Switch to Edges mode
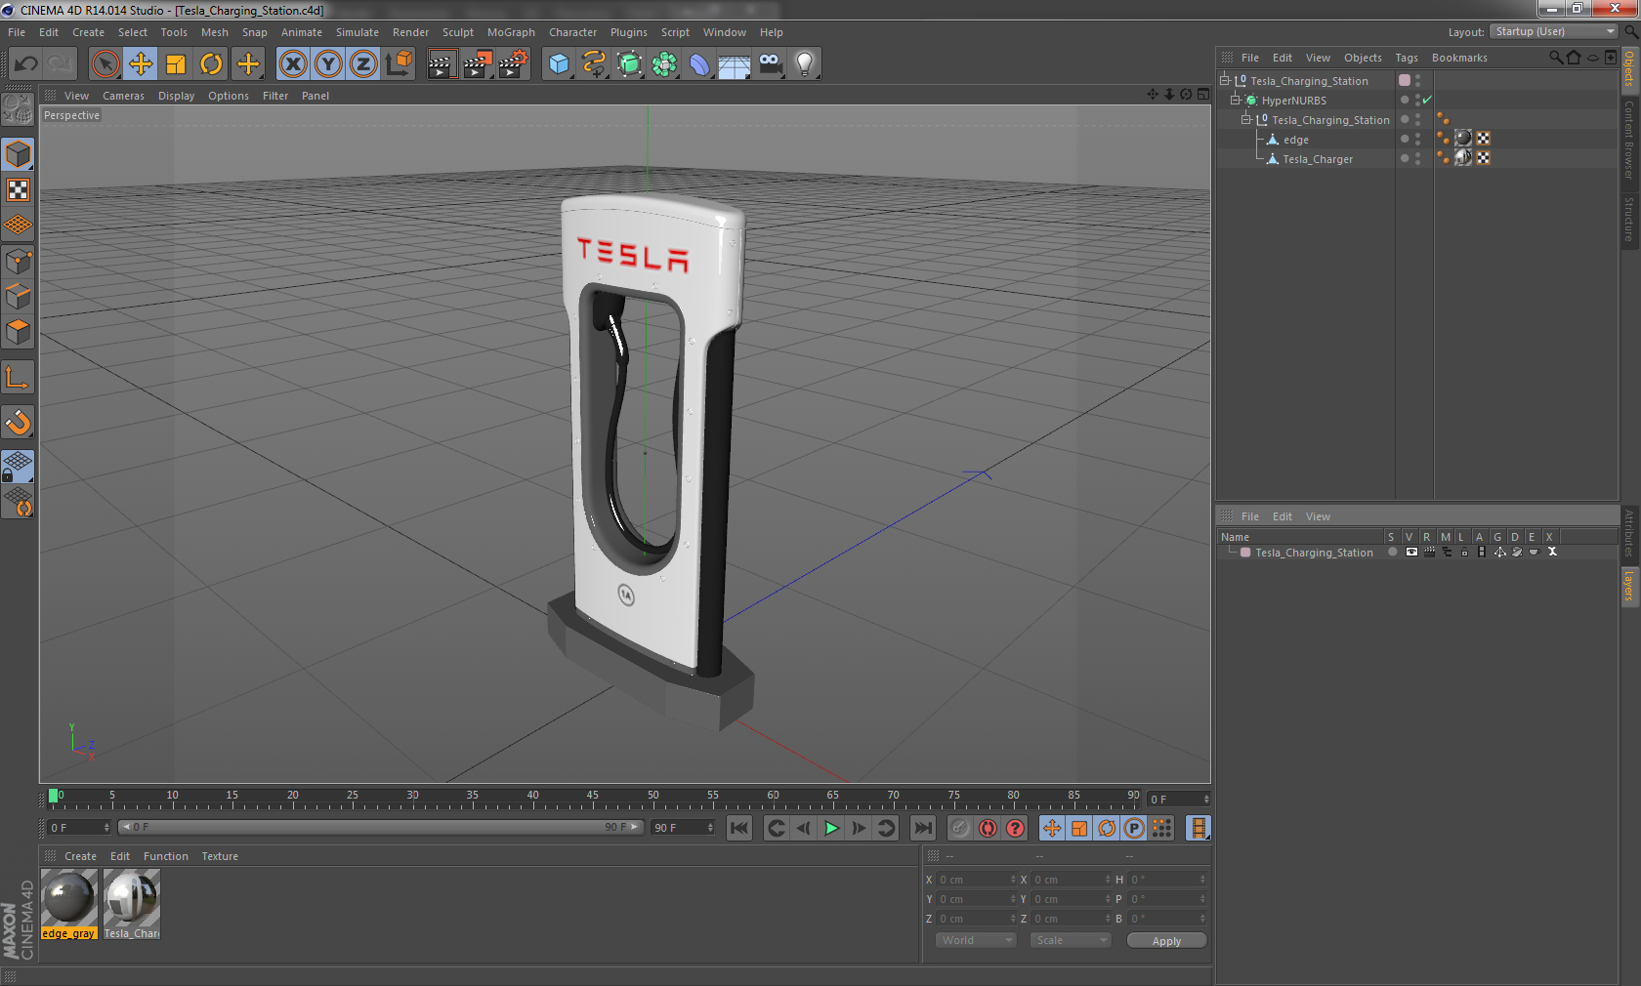Image resolution: width=1641 pixels, height=986 pixels. 18,296
